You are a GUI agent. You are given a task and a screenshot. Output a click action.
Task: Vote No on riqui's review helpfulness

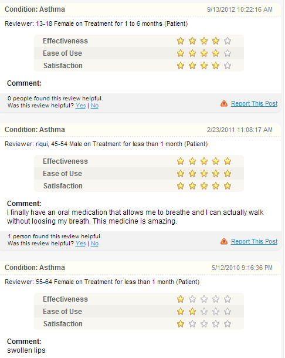coord(94,244)
